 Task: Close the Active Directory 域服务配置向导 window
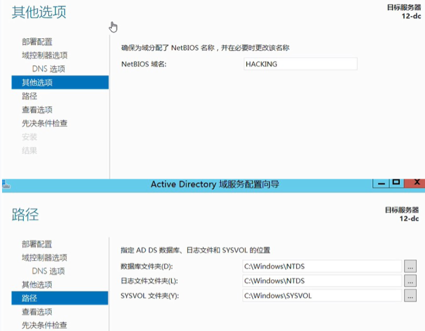pos(415,183)
